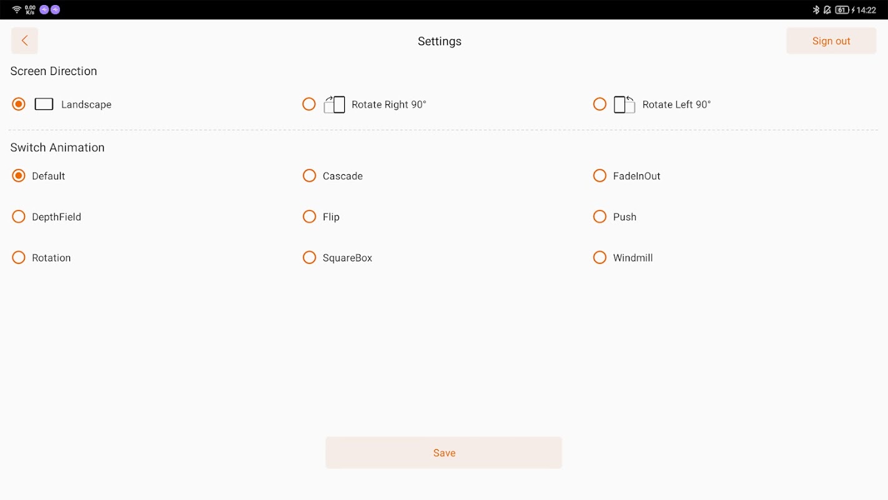Click the Sign out button
Image resolution: width=888 pixels, height=500 pixels.
[x=831, y=41]
